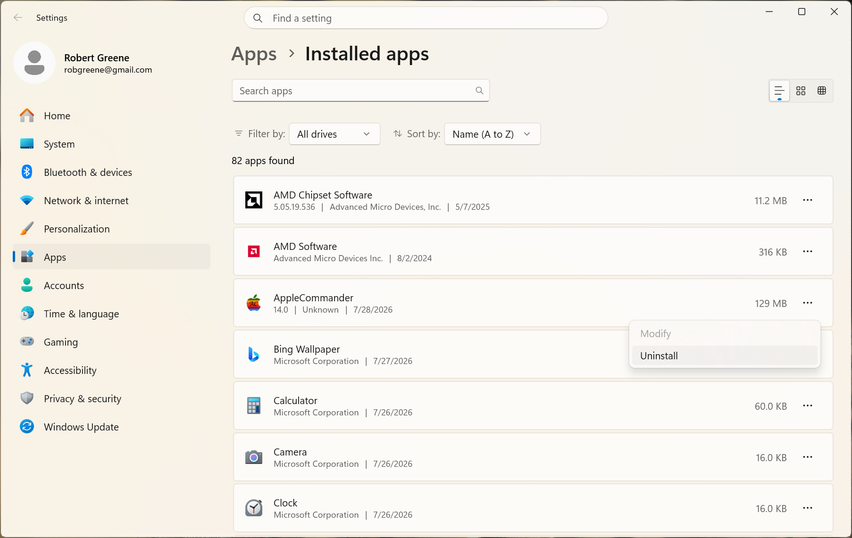This screenshot has height=538, width=852.
Task: Click the user profile avatar
Action: (34, 63)
